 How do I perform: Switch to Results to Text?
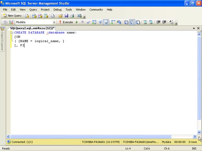(x=126, y=22)
